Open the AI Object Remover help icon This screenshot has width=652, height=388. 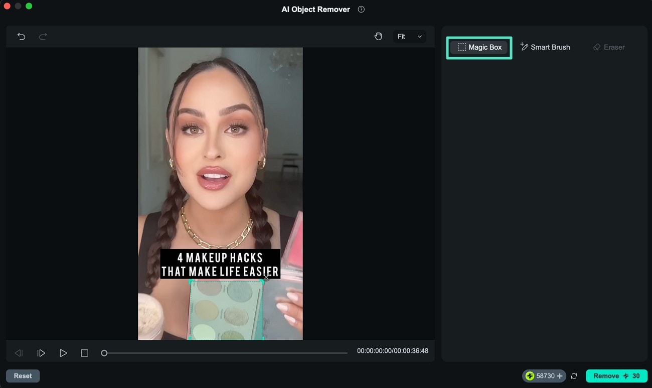click(361, 10)
